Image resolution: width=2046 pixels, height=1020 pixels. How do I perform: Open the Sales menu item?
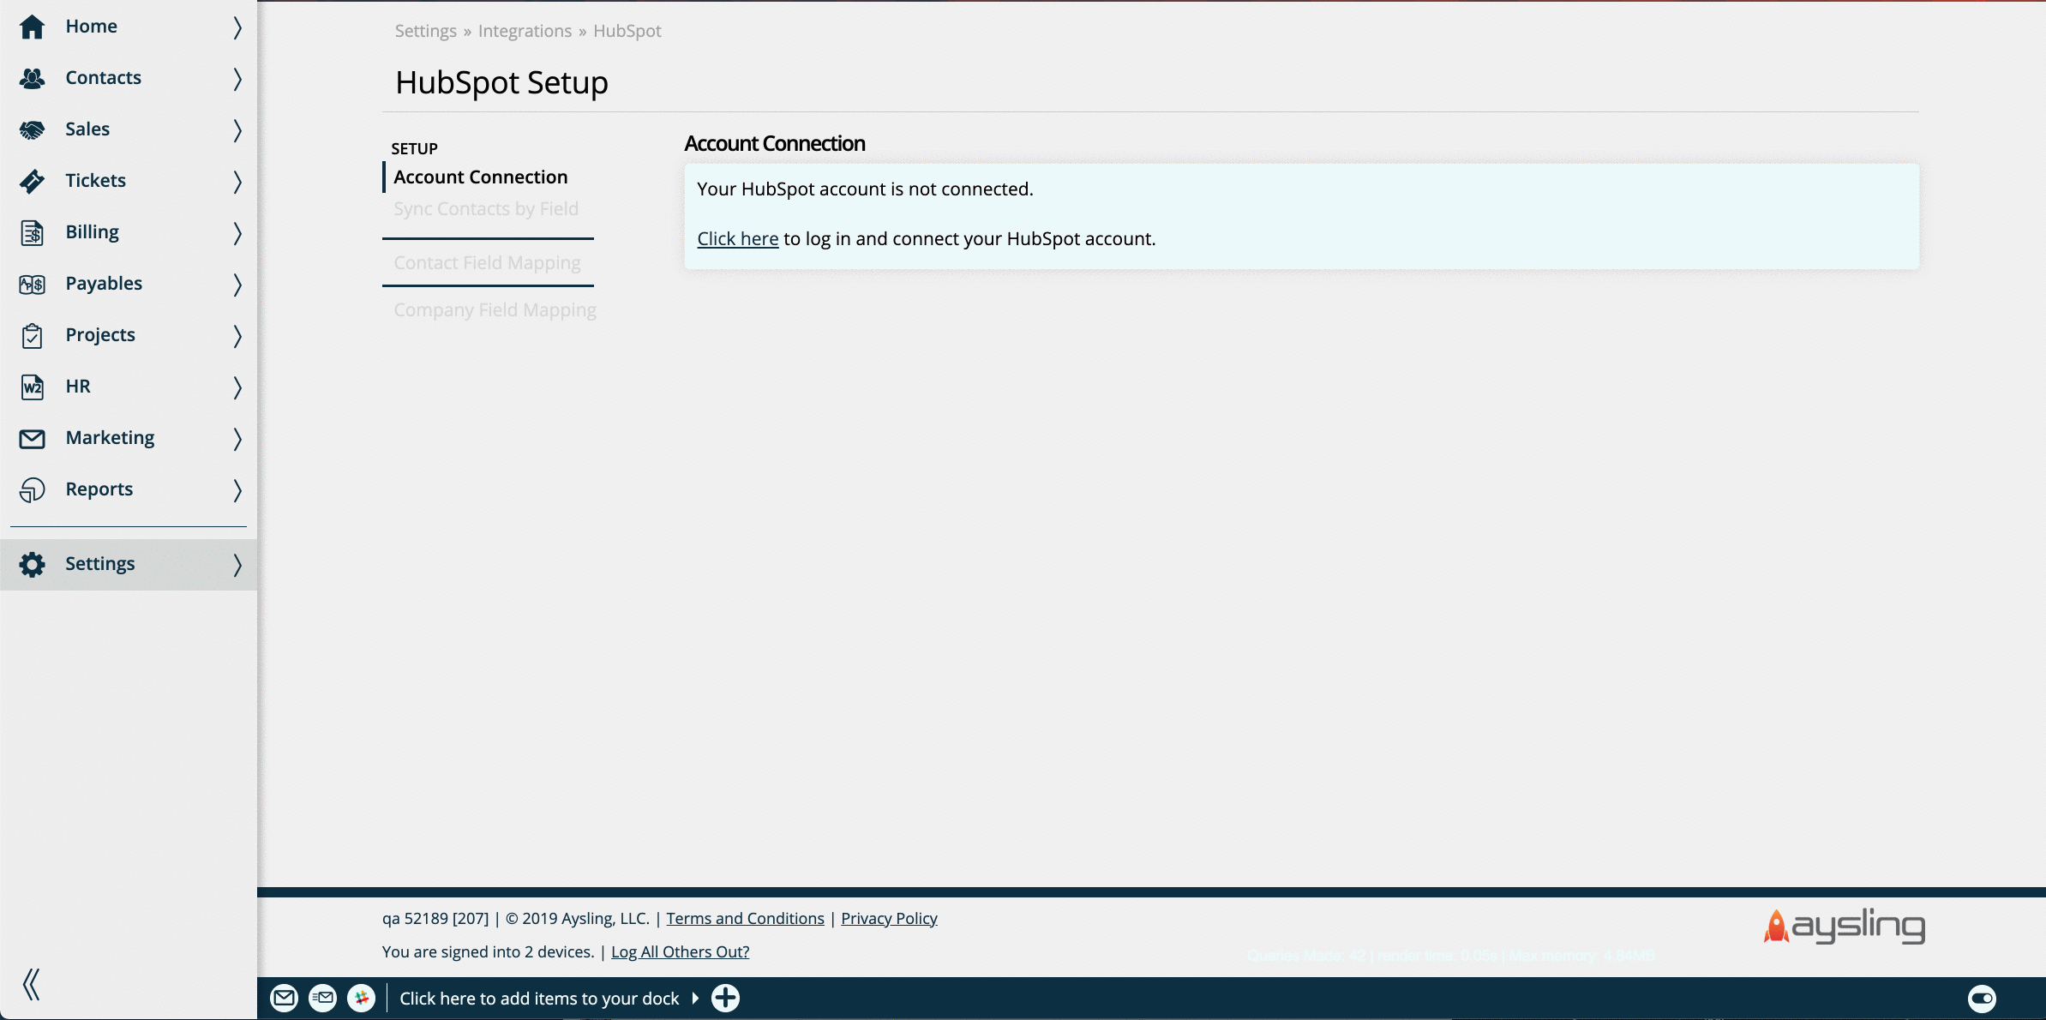tap(129, 129)
